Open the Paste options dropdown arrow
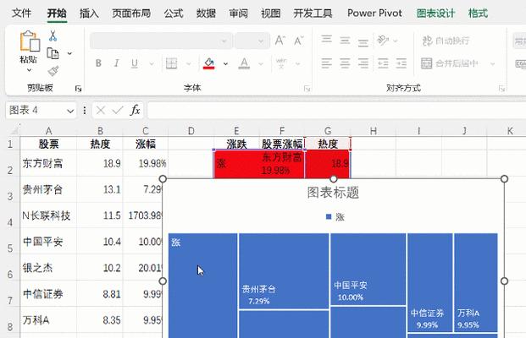The height and width of the screenshot is (338, 526). (x=29, y=70)
